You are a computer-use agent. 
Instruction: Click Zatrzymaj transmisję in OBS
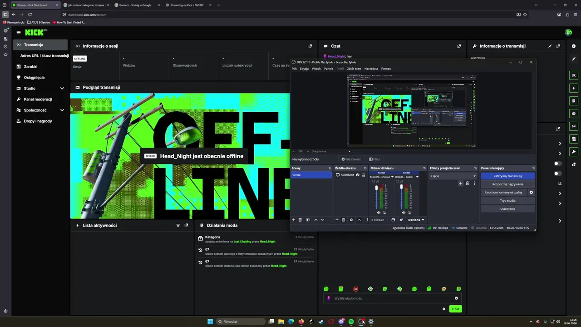[507, 176]
